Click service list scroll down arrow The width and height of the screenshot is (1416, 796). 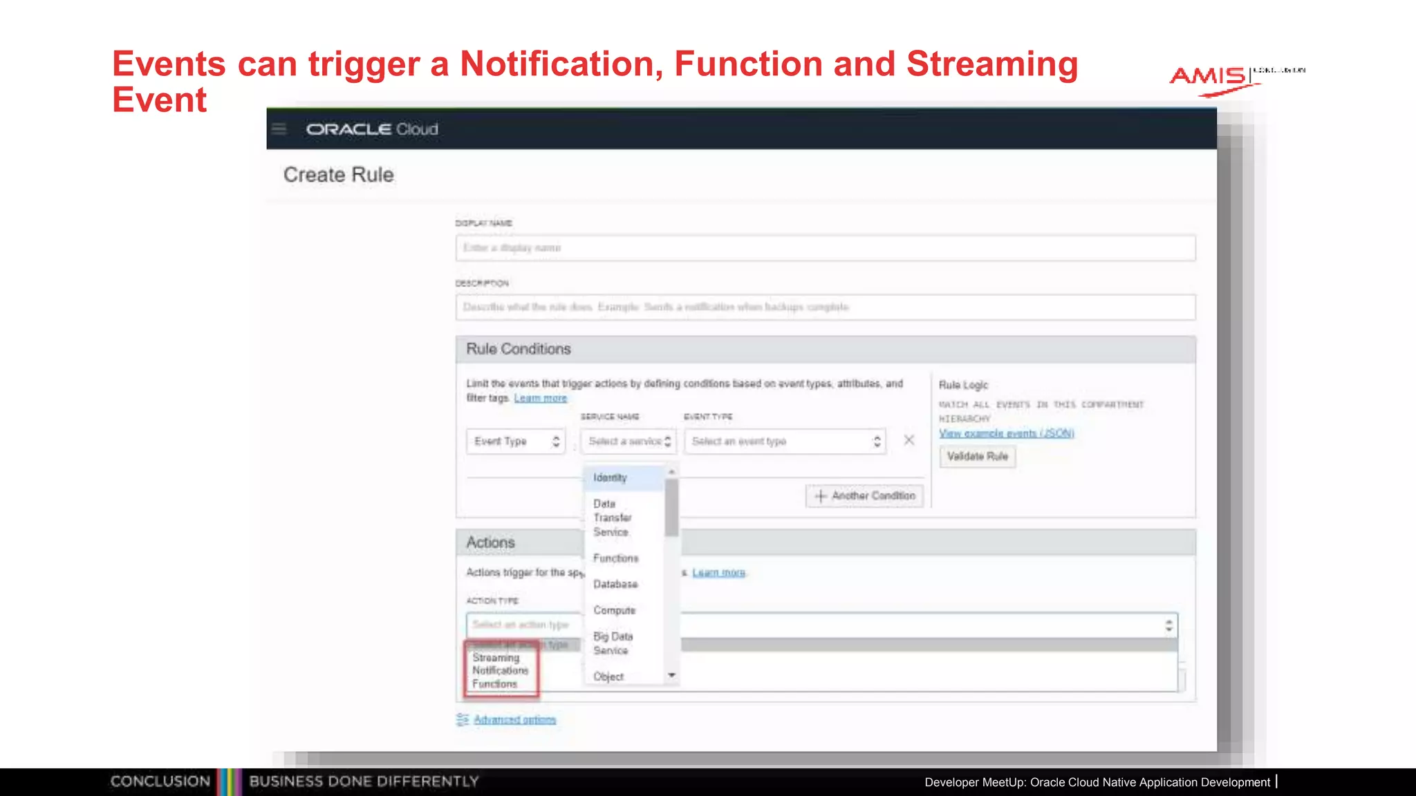(x=671, y=675)
